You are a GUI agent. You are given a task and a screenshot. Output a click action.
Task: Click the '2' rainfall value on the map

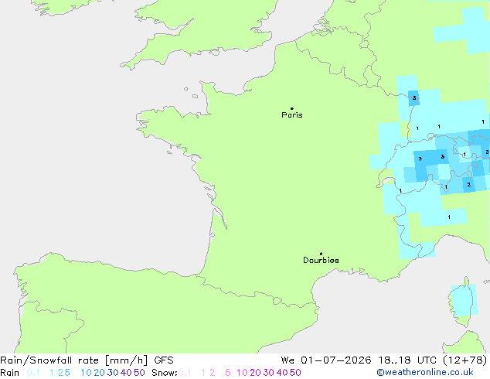pos(469,185)
